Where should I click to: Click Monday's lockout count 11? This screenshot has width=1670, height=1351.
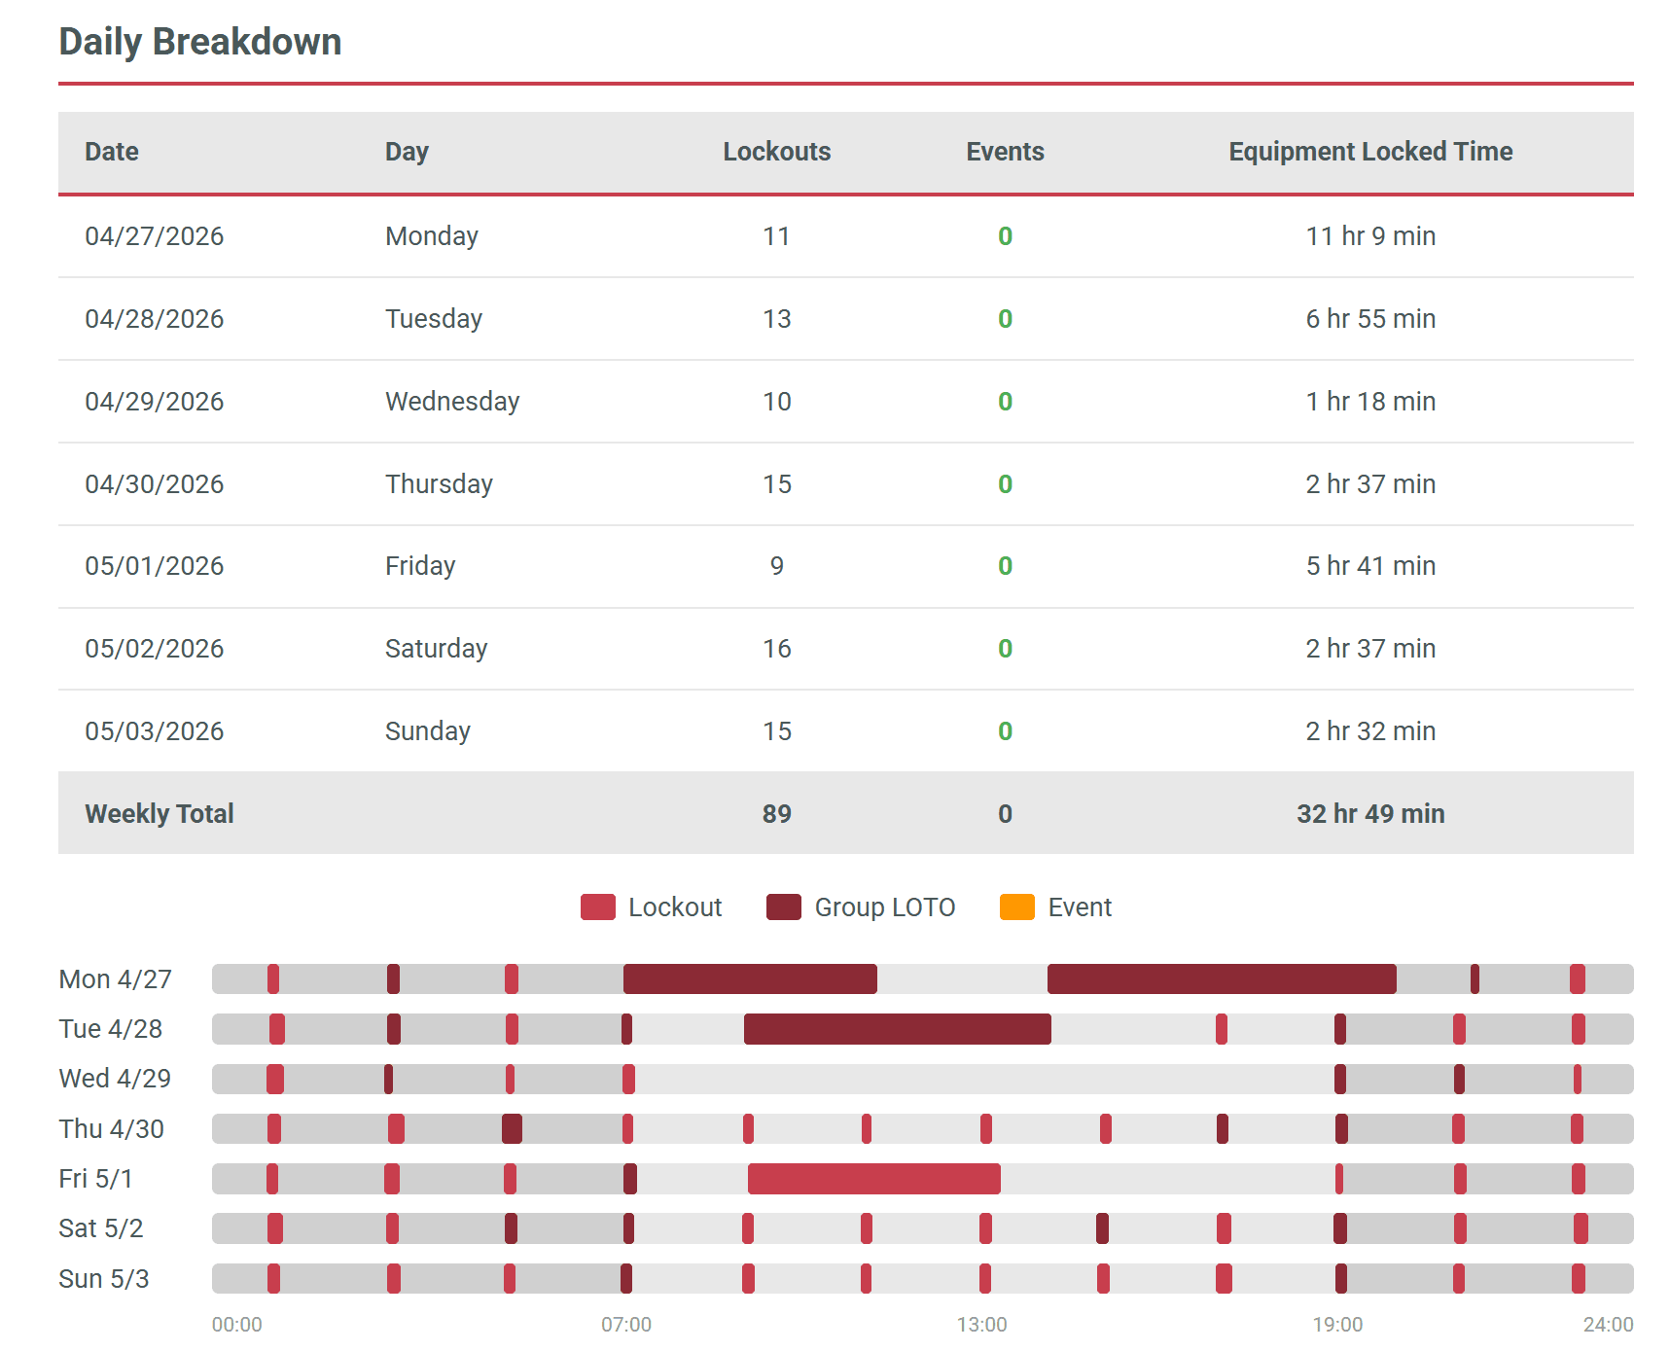tap(776, 236)
